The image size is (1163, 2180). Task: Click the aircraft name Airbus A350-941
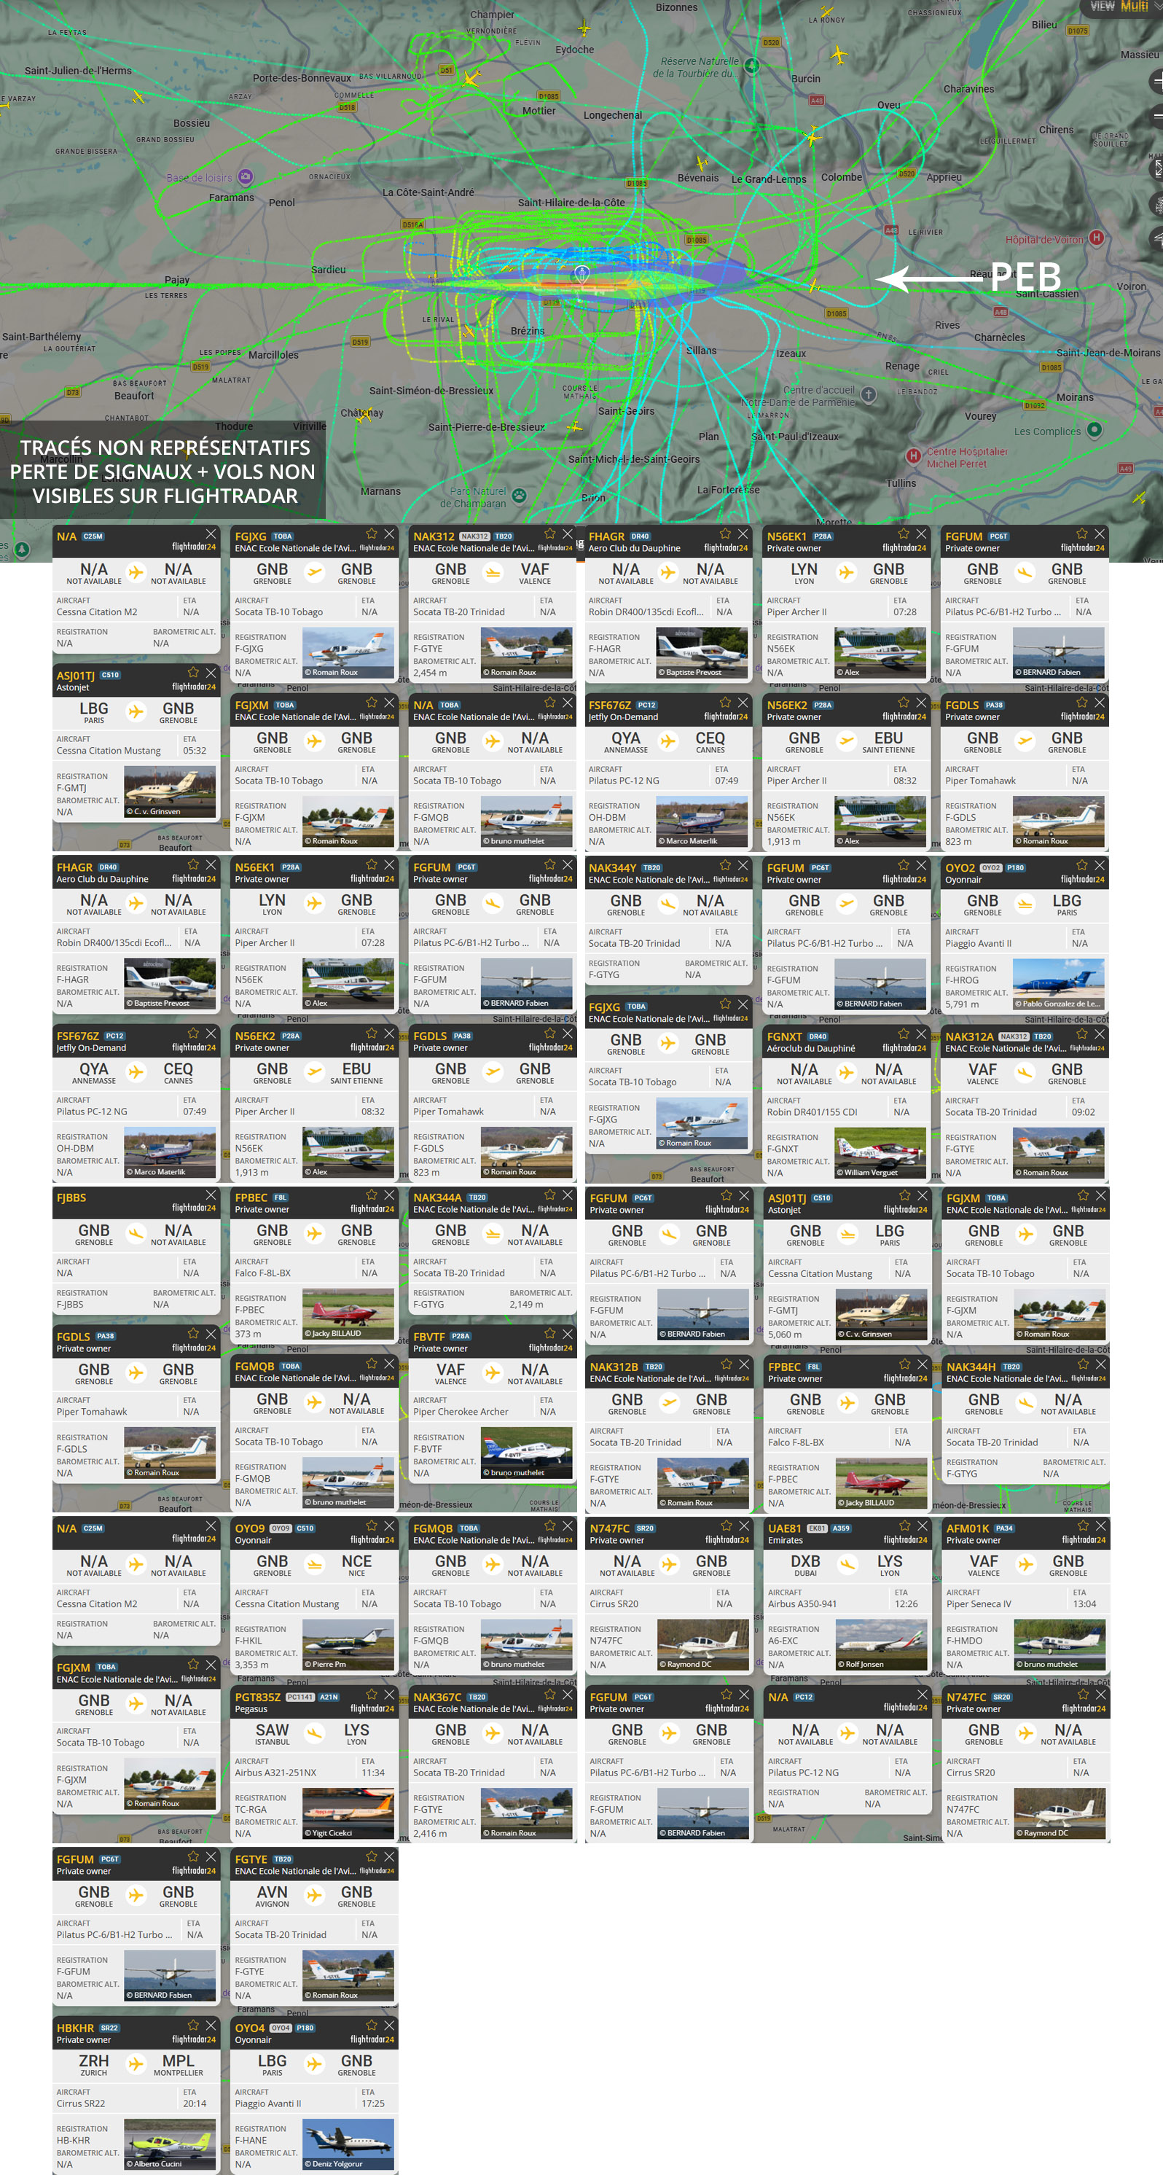coord(803,1603)
